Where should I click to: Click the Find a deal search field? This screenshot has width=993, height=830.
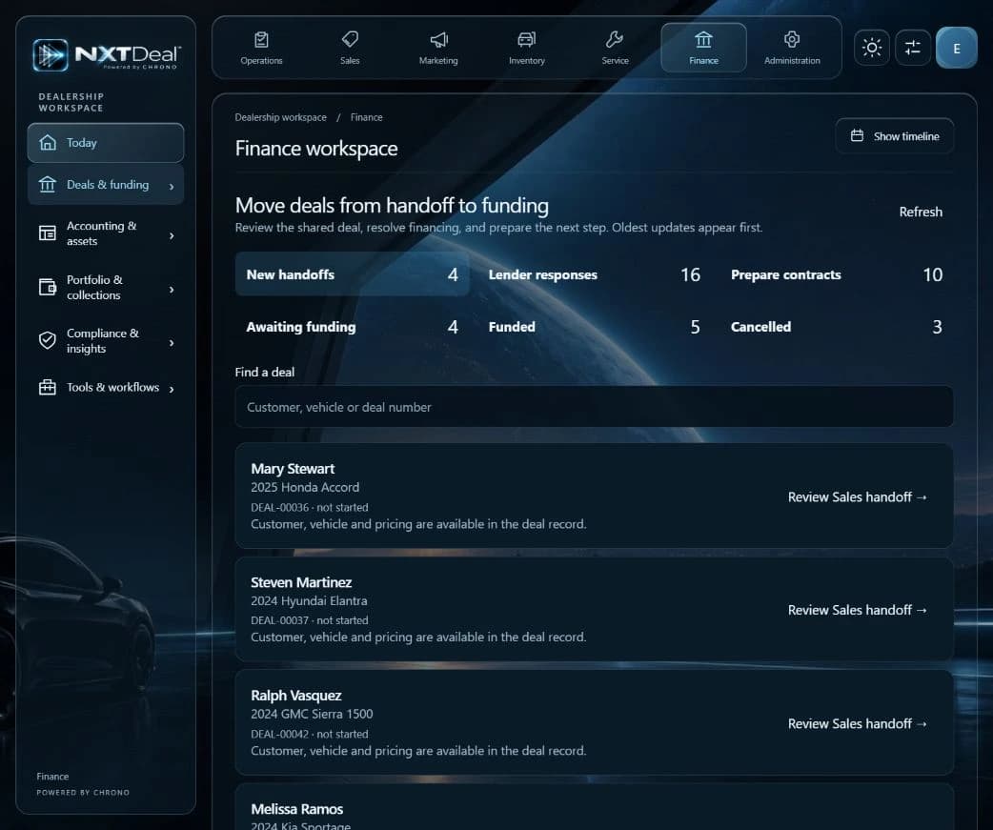[594, 407]
